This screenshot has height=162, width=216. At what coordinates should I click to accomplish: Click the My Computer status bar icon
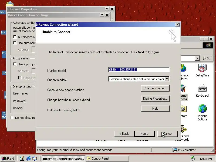click(x=175, y=150)
